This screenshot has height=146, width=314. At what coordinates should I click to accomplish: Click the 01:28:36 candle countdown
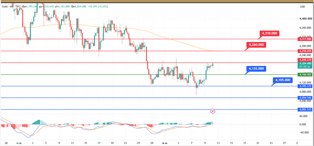[305, 67]
